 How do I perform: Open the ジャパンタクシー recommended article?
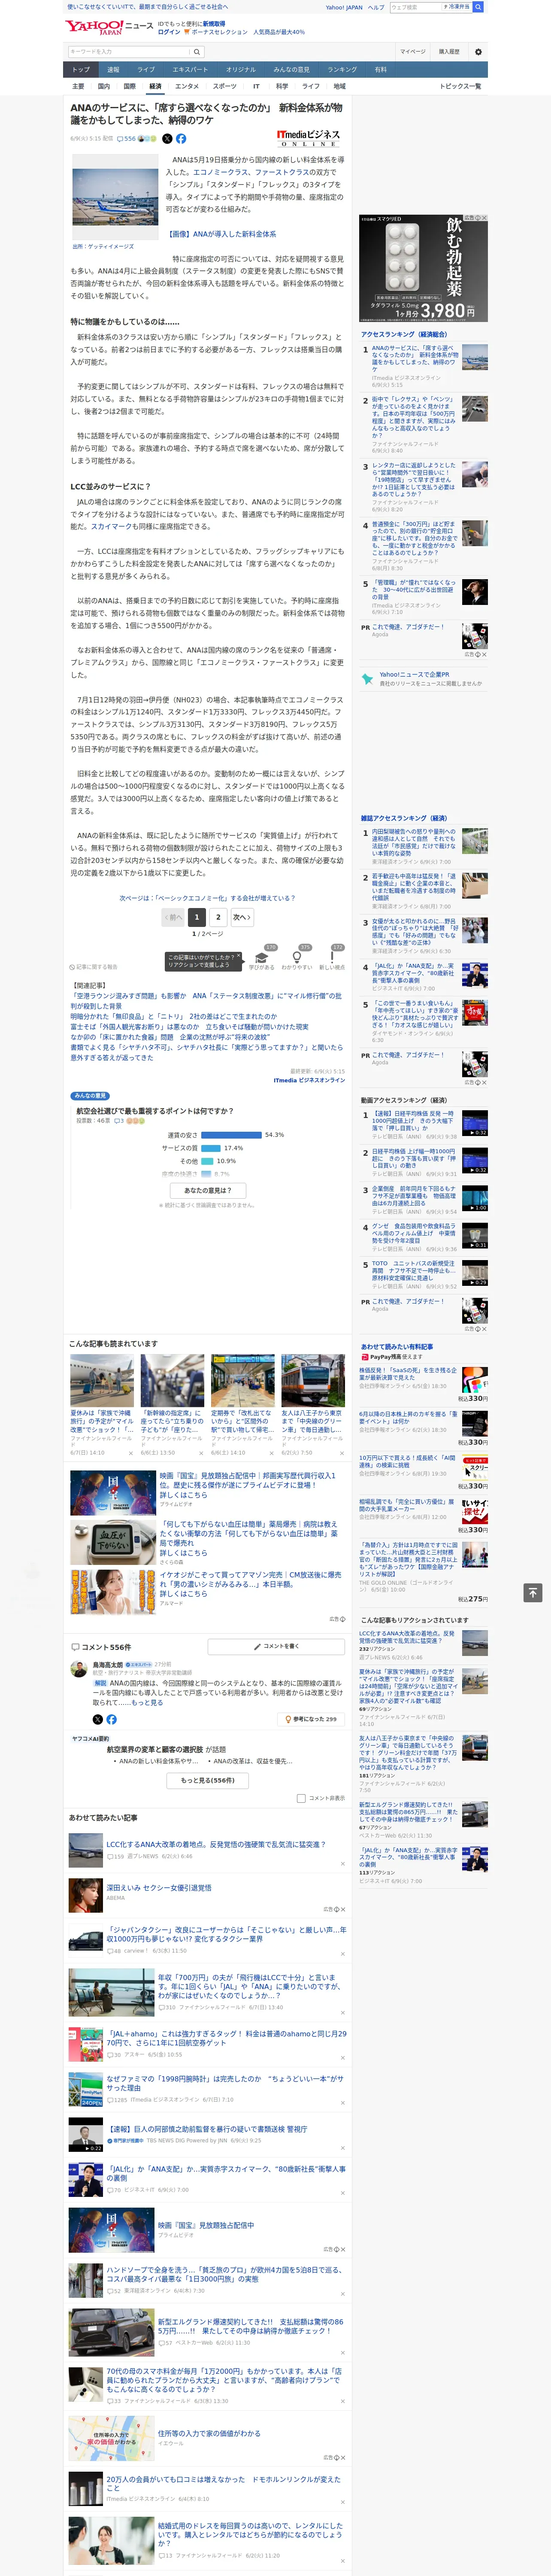coord(226,1934)
